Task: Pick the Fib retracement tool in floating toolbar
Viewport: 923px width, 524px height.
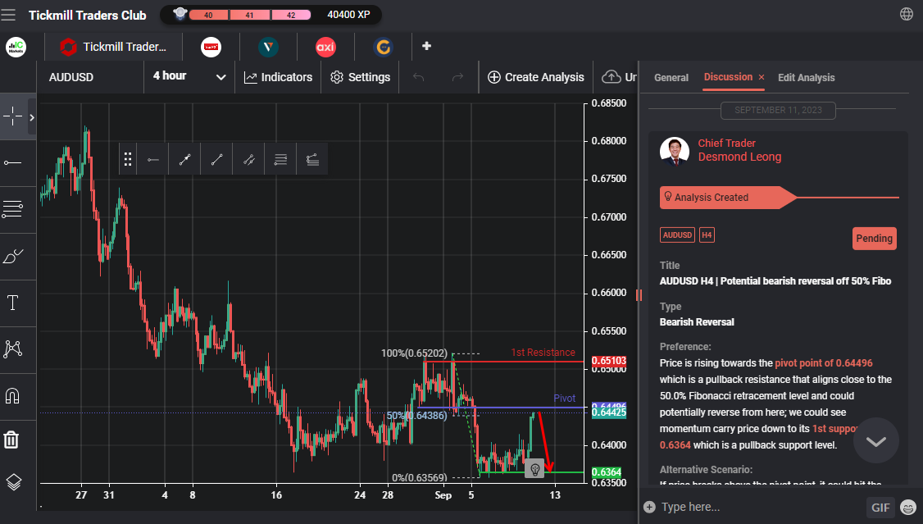Action: (281, 159)
